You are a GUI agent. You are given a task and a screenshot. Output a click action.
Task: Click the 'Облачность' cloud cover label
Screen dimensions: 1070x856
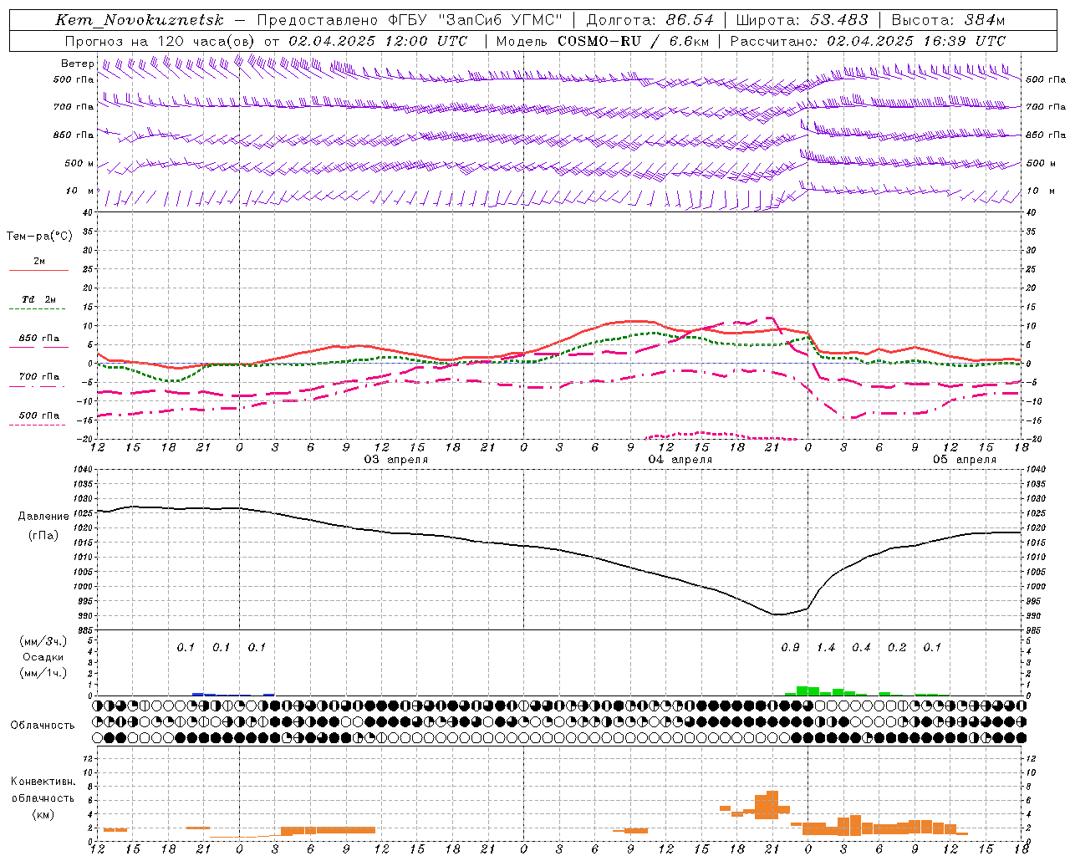pos(43,726)
